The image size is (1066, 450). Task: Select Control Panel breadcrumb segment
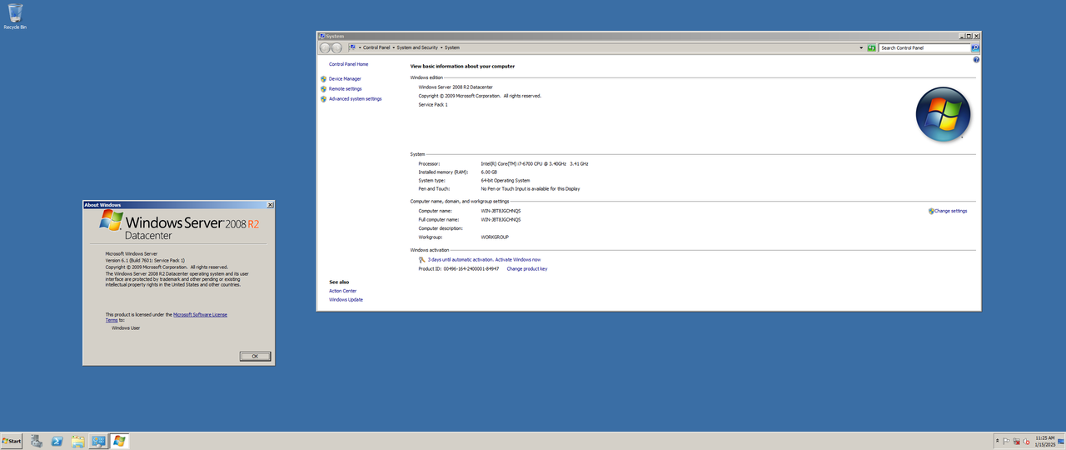point(376,47)
